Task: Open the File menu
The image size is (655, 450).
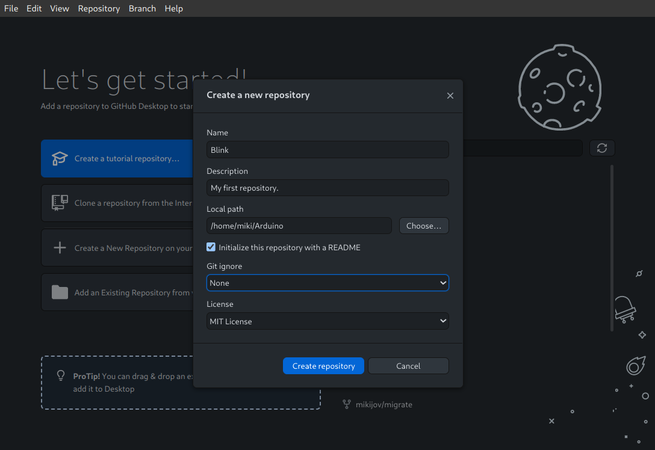Action: point(11,8)
